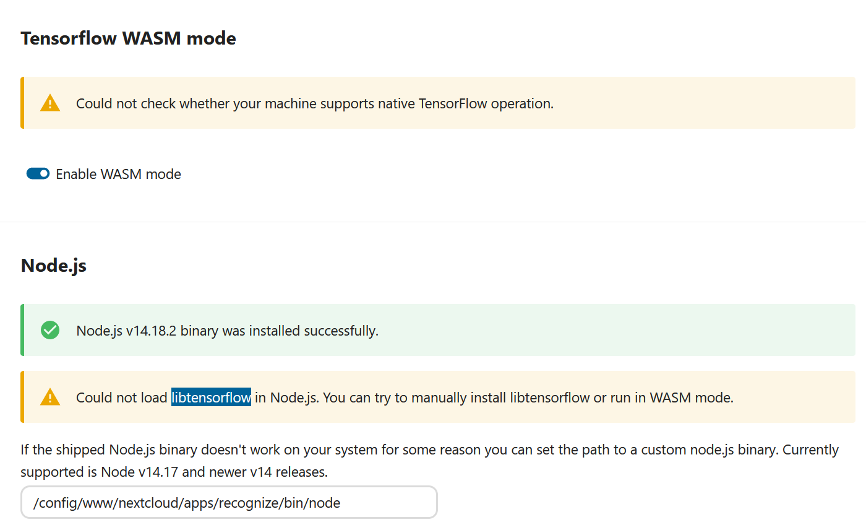Click the Tensorflow WASM mode section heading
The height and width of the screenshot is (530, 866).
[128, 38]
